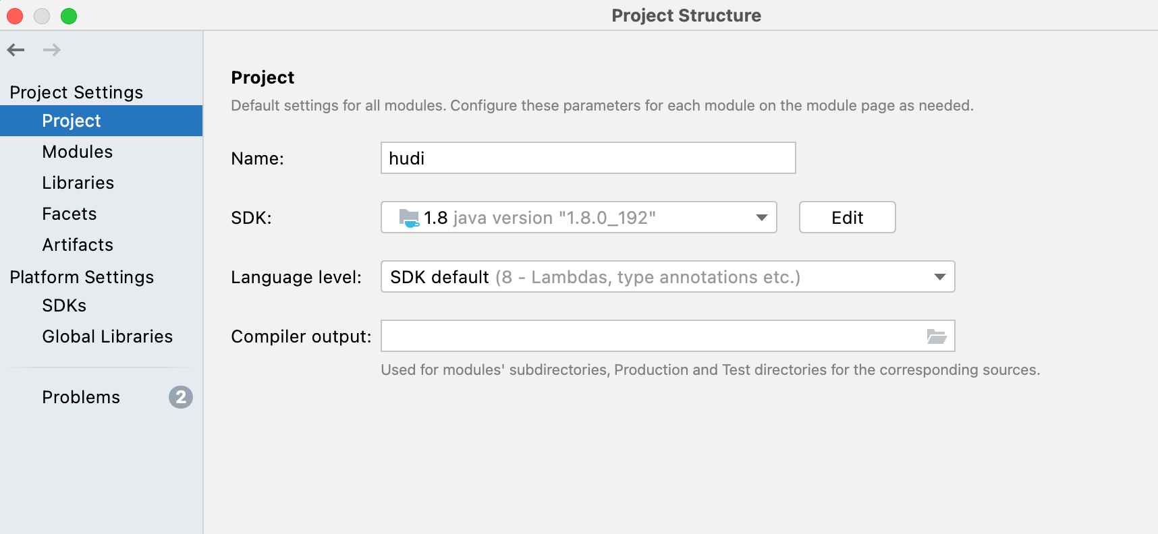Screen dimensions: 1158x534
Task: Click the green maximize window button
Action: coord(69,16)
